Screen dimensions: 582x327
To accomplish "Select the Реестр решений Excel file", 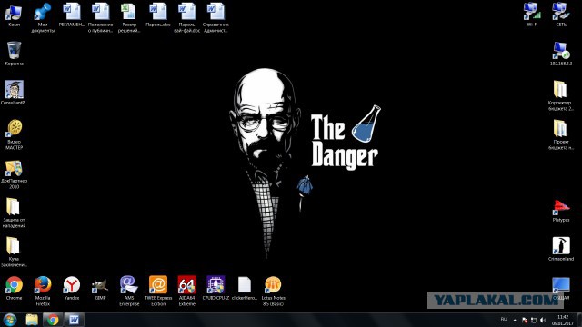I will click(129, 17).
